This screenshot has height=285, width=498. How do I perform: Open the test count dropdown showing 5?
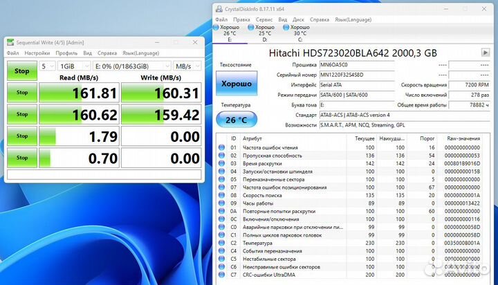pos(47,66)
